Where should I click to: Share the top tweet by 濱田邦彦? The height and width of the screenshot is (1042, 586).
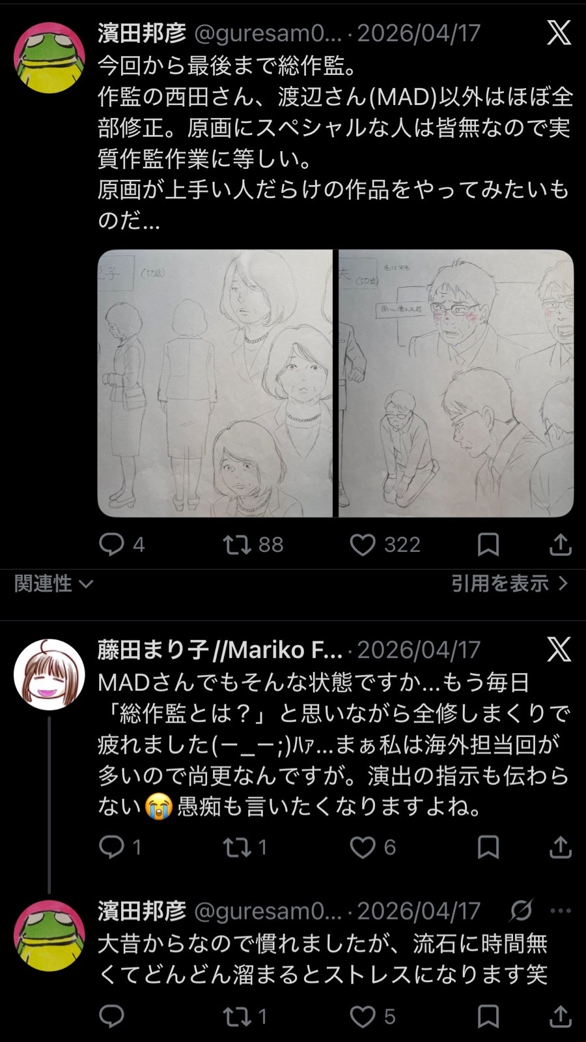pyautogui.click(x=560, y=544)
